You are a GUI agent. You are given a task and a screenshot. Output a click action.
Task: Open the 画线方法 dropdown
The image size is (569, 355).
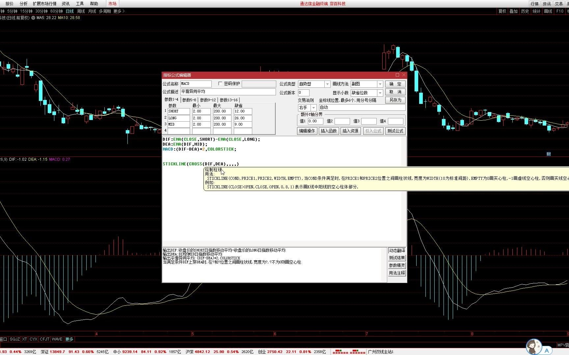click(x=380, y=84)
